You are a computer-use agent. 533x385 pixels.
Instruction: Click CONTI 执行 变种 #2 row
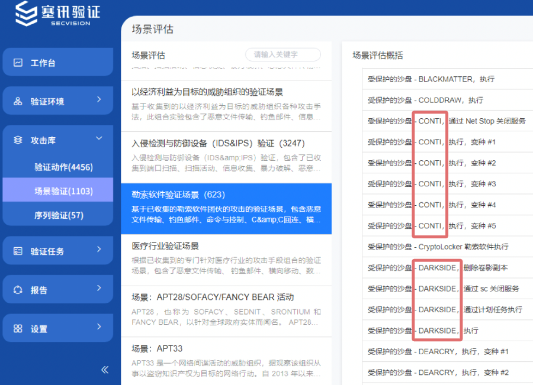(447, 163)
